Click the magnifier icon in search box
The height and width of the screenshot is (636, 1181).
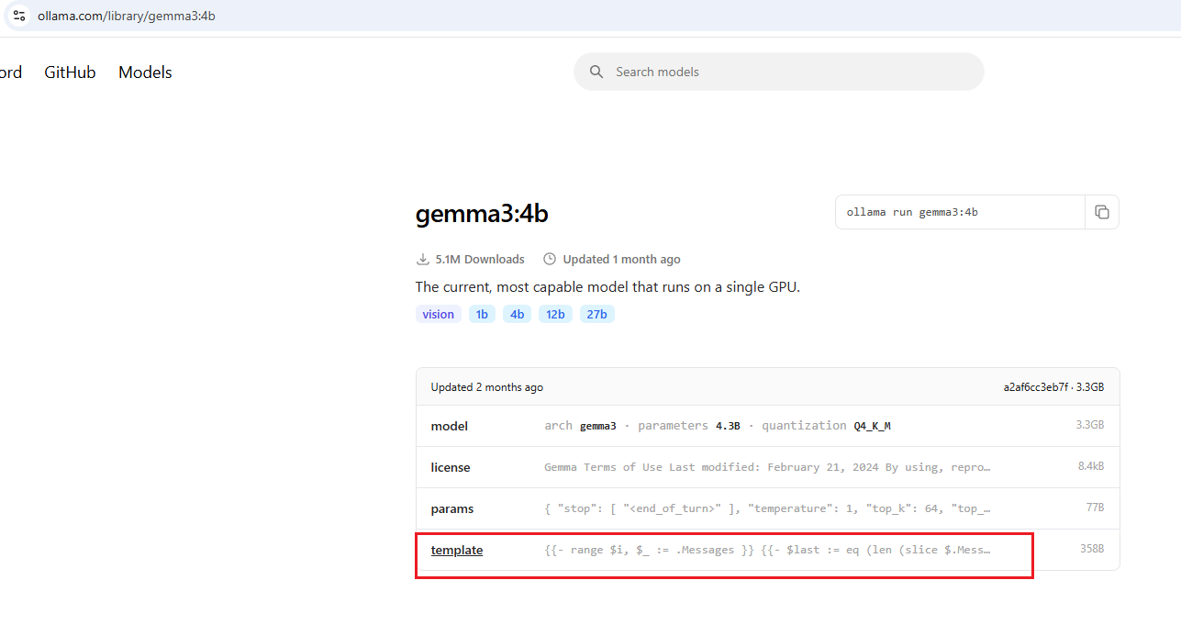tap(596, 72)
